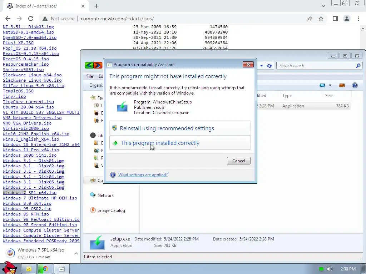Click Angry Birds start button
The height and width of the screenshot is (274, 366).
[9, 268]
